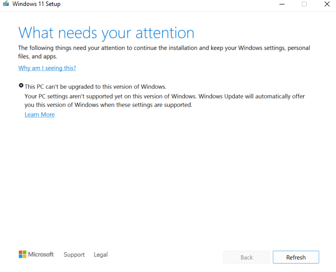Screen dimensions: 336x272
Task: Click the "when these settings are supported" line
Action: (x=108, y=105)
